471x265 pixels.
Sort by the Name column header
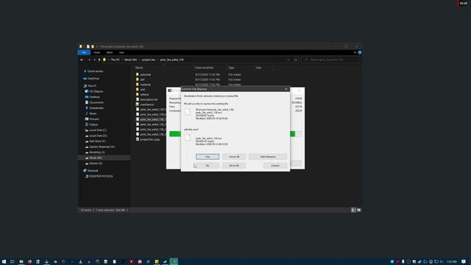(139, 68)
